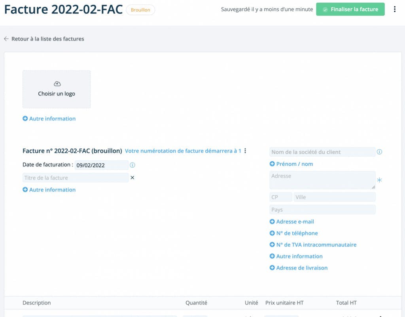This screenshot has height=317, width=405.
Task: Click the plus icon for Prénom / nom
Action: pos(272,164)
